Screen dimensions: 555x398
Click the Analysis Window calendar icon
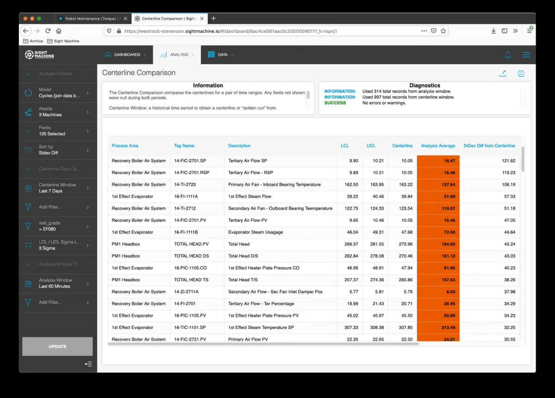(28, 283)
